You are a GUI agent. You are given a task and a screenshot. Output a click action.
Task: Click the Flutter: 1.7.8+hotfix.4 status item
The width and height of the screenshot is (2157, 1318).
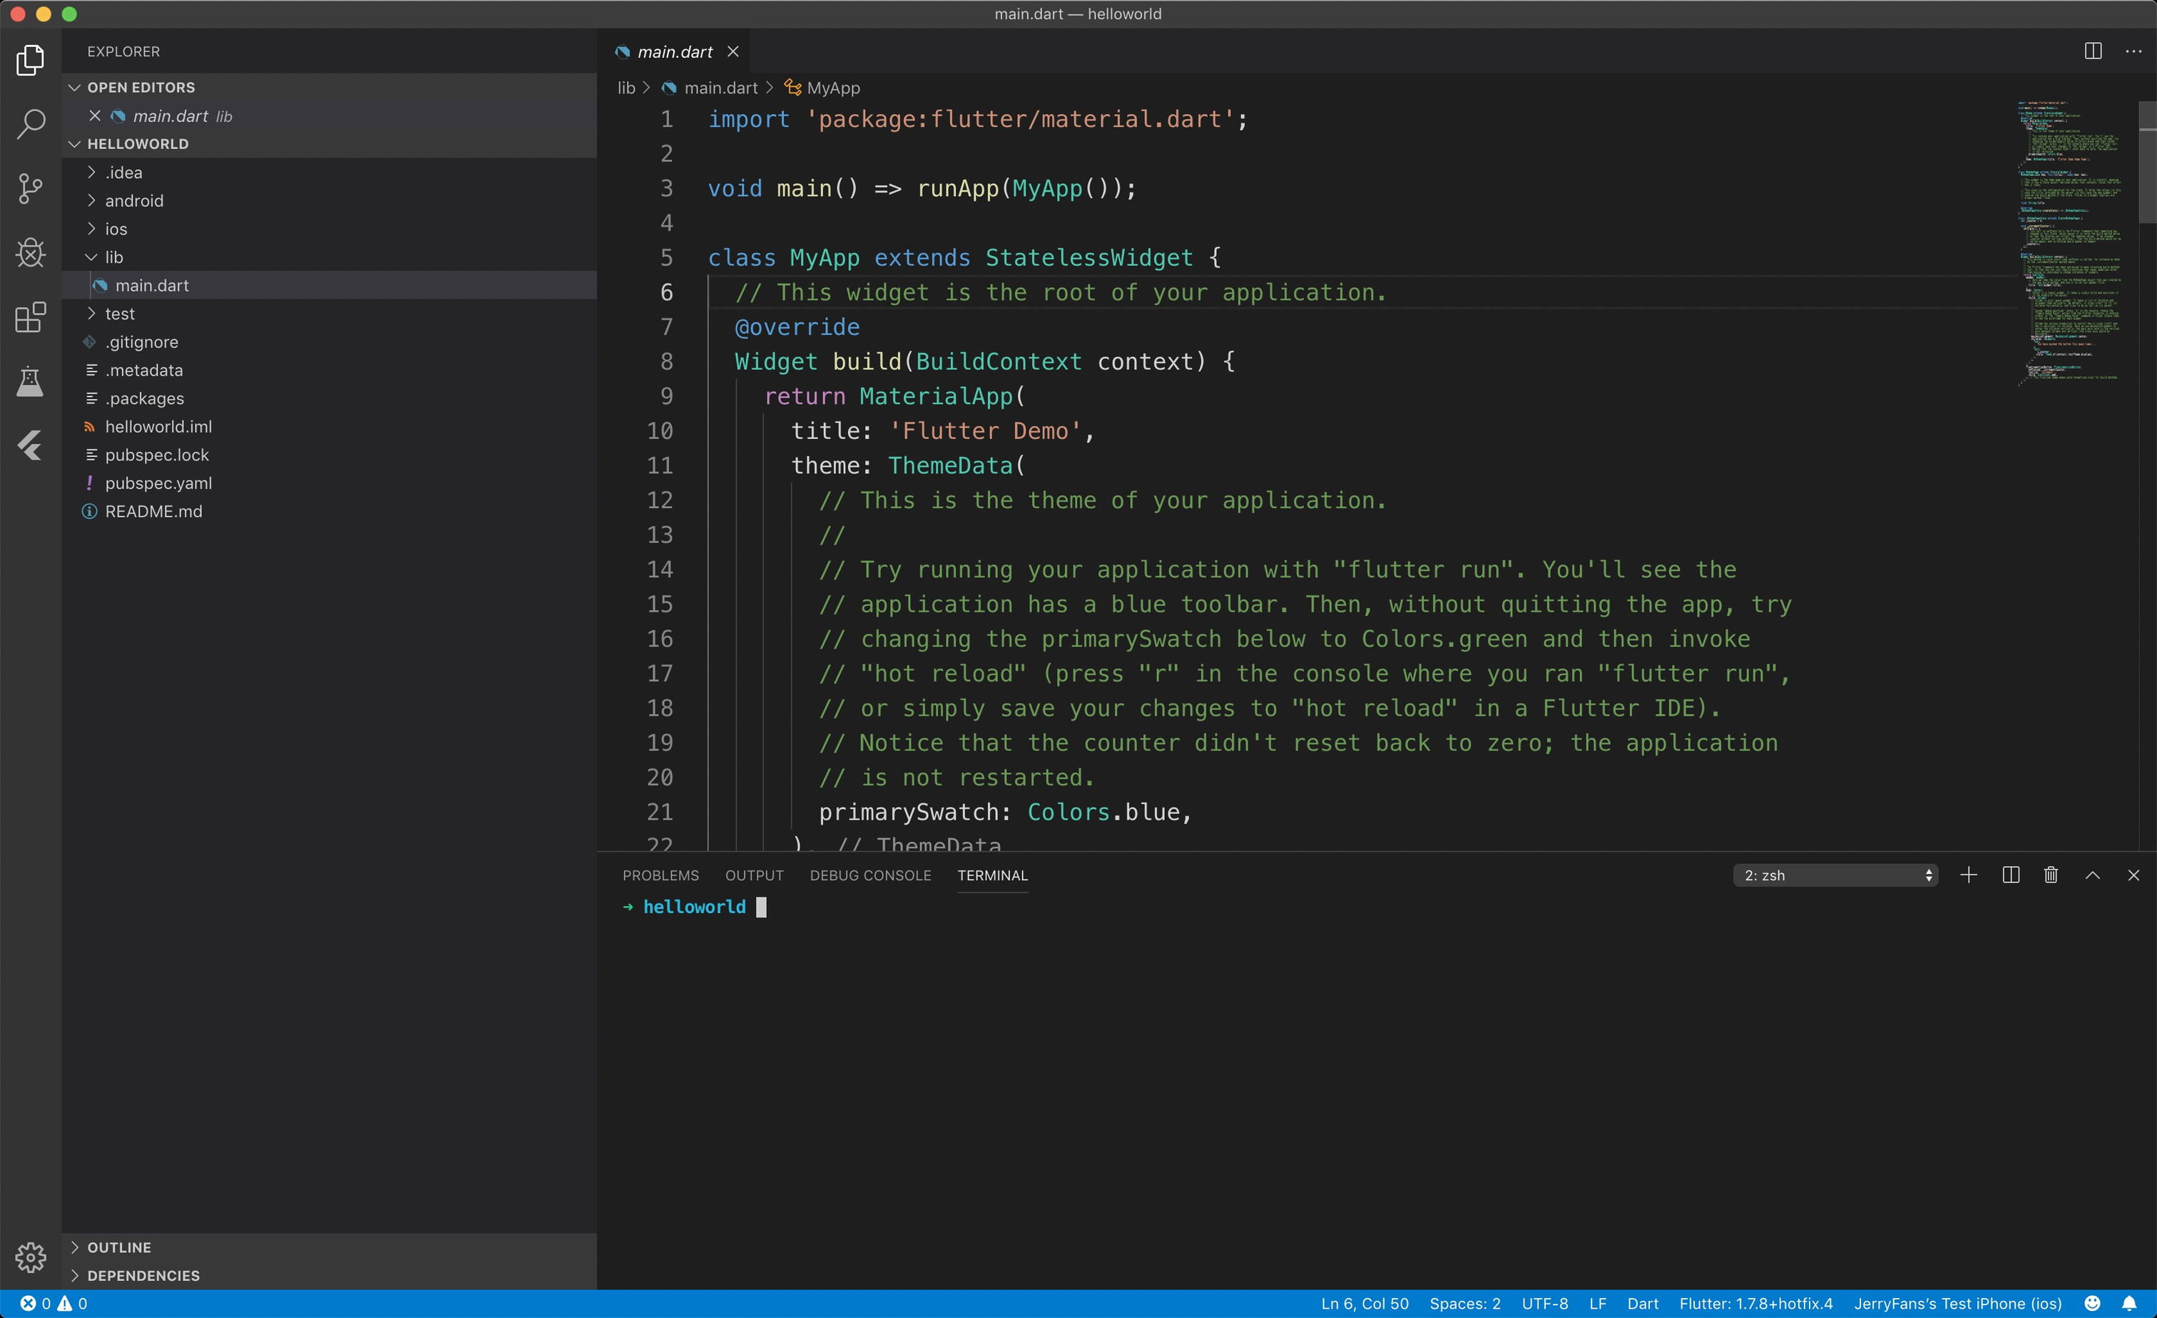click(1755, 1303)
